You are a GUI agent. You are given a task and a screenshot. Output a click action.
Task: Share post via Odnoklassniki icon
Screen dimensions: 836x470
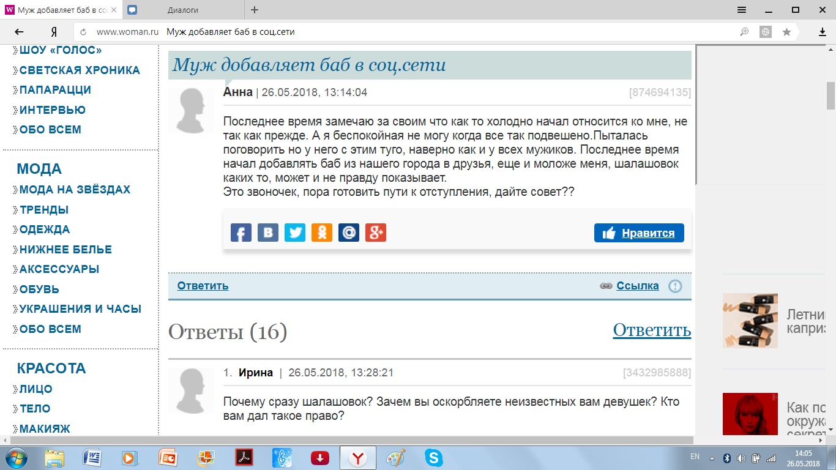coord(322,233)
